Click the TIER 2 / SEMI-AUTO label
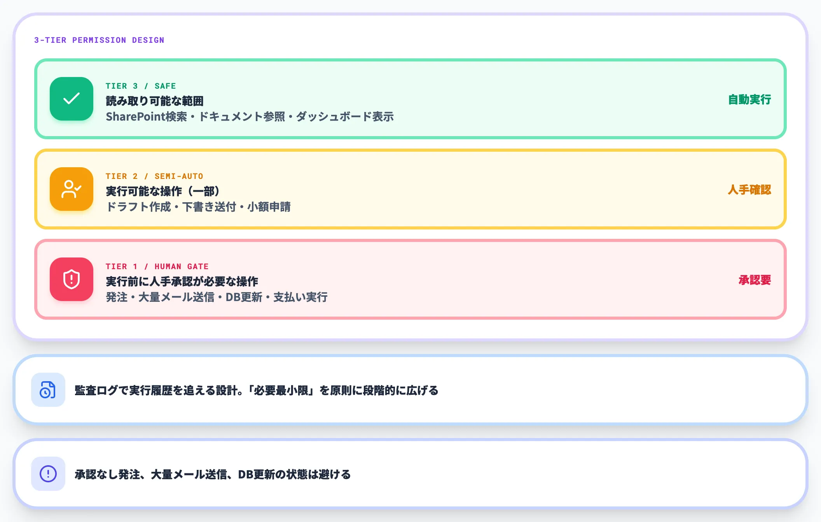The height and width of the screenshot is (522, 821). point(154,176)
